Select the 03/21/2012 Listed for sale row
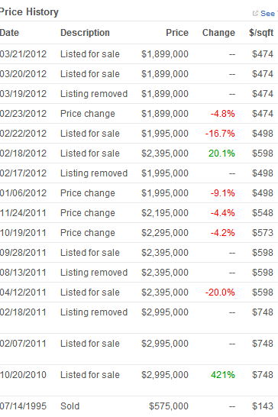Screen dimensions: 278x417 pyautogui.click(x=139, y=54)
